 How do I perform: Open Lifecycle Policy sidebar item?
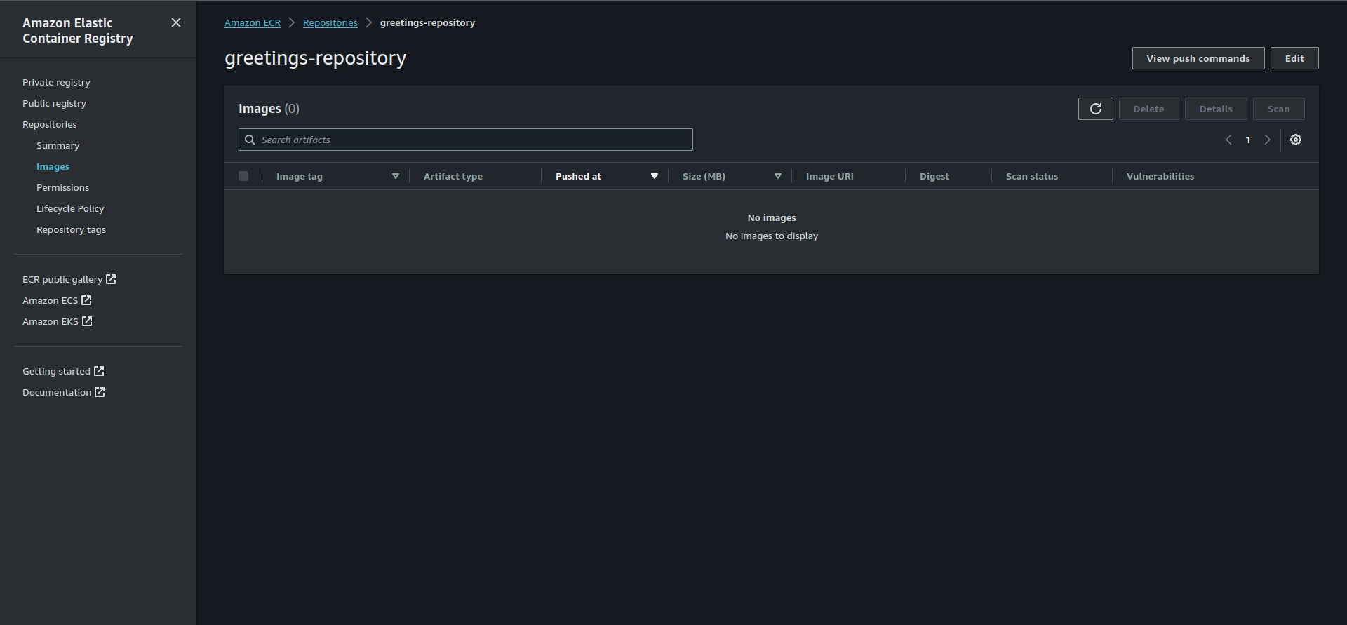[x=70, y=208]
